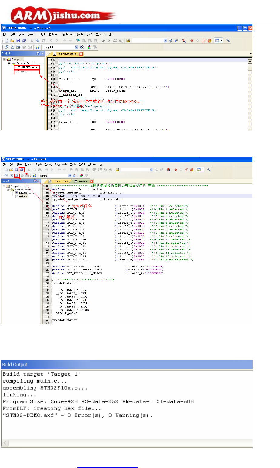The width and height of the screenshot is (280, 468).
Task: Click Open file icon in upper µVision window
Action: pos(12,40)
